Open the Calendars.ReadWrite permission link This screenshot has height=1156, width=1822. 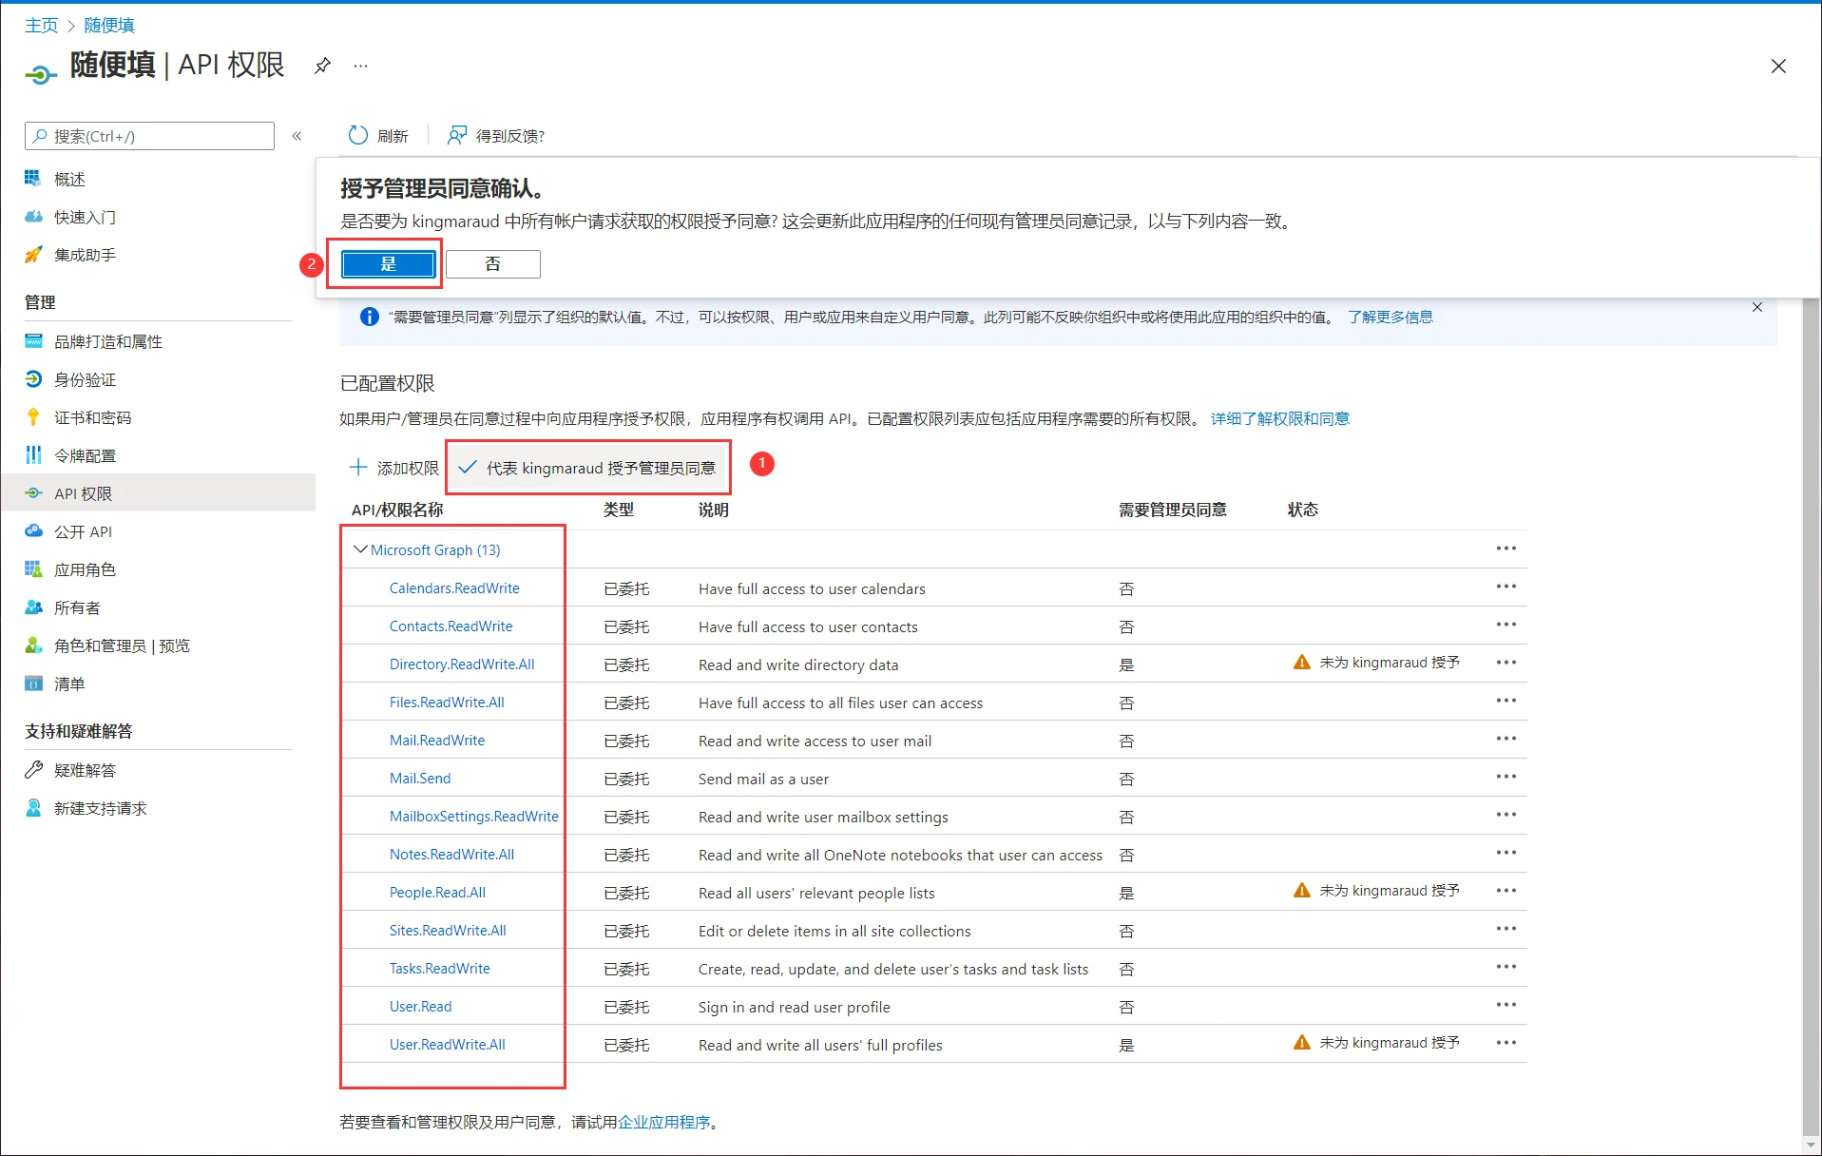(454, 588)
